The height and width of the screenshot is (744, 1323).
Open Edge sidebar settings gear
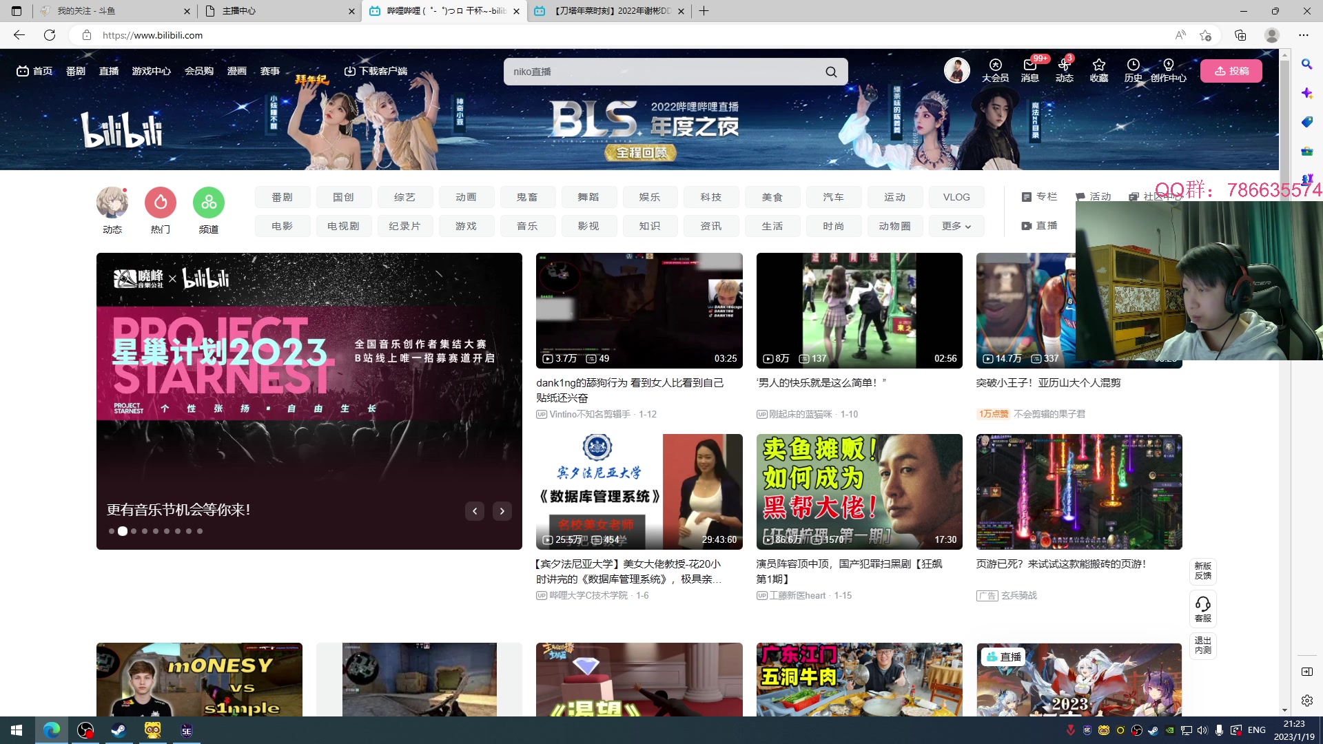pyautogui.click(x=1306, y=701)
